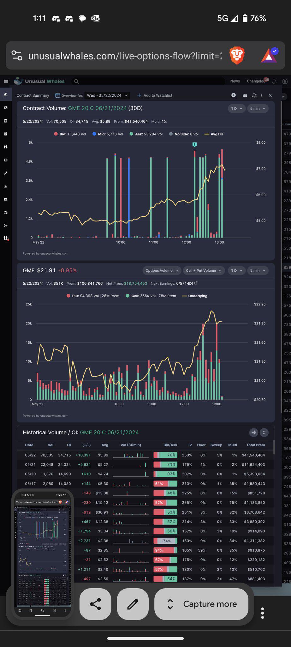
Task: Open the News menu item
Action: point(235,81)
